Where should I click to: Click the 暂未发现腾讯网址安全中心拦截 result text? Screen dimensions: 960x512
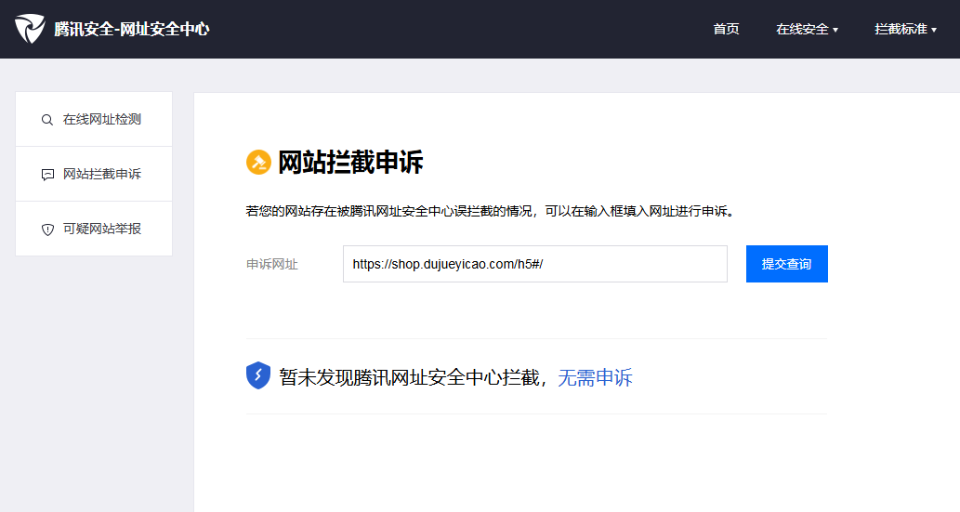[x=410, y=377]
